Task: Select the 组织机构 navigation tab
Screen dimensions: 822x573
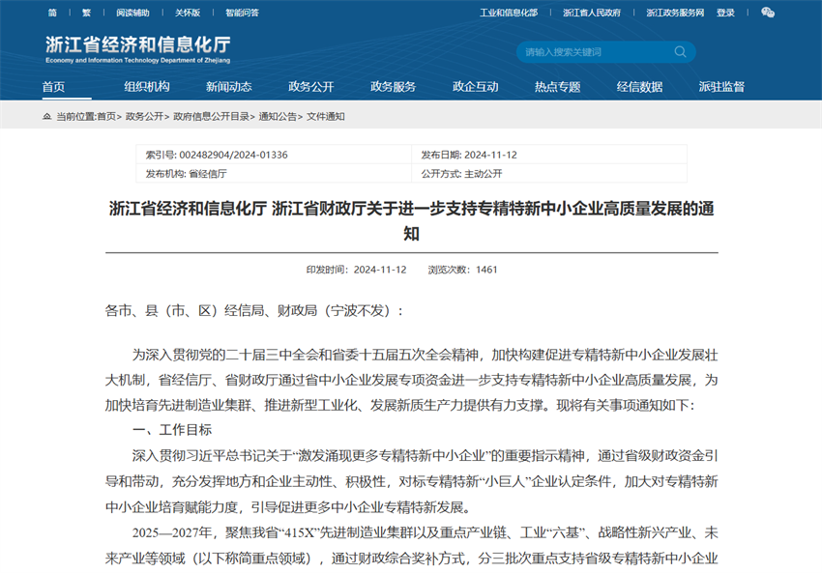Action: (x=147, y=87)
